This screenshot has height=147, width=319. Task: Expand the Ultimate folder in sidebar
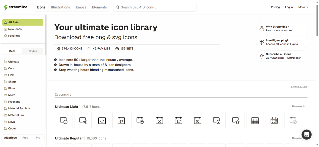click(14, 62)
